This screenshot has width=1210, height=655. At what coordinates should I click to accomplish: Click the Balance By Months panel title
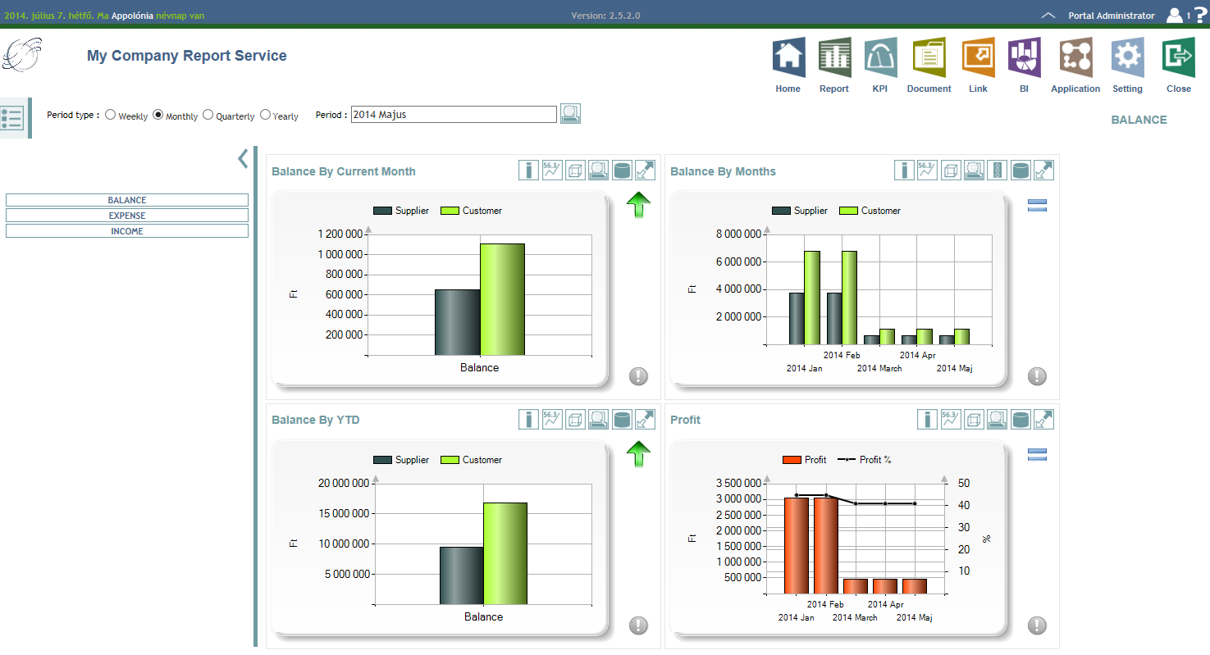coord(723,171)
